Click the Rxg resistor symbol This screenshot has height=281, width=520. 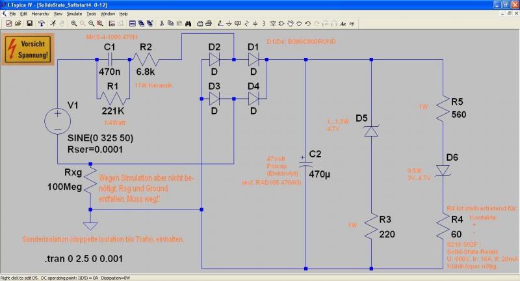tap(90, 180)
